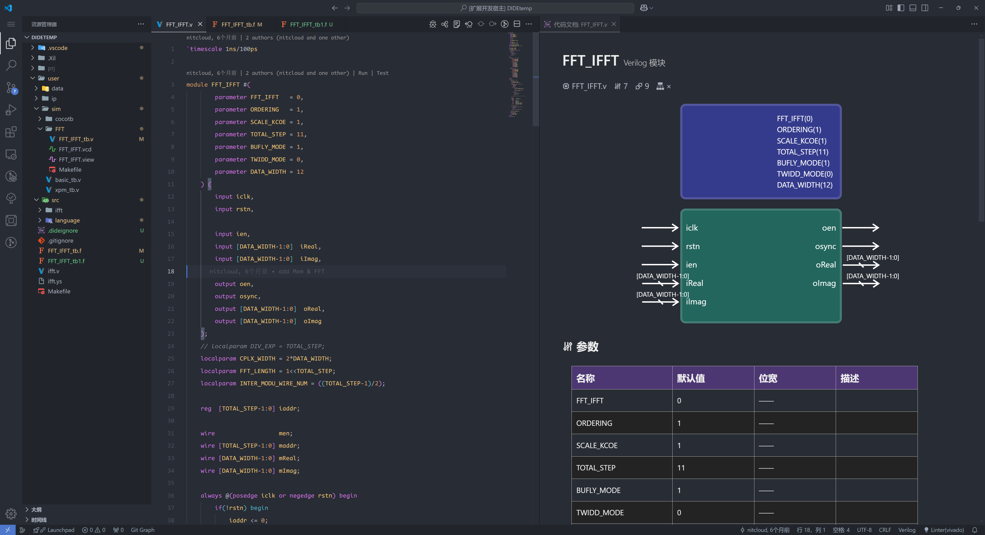This screenshot has width=985, height=535.
Task: Toggle the secondary sidebar icon in titlebar
Action: [x=925, y=8]
